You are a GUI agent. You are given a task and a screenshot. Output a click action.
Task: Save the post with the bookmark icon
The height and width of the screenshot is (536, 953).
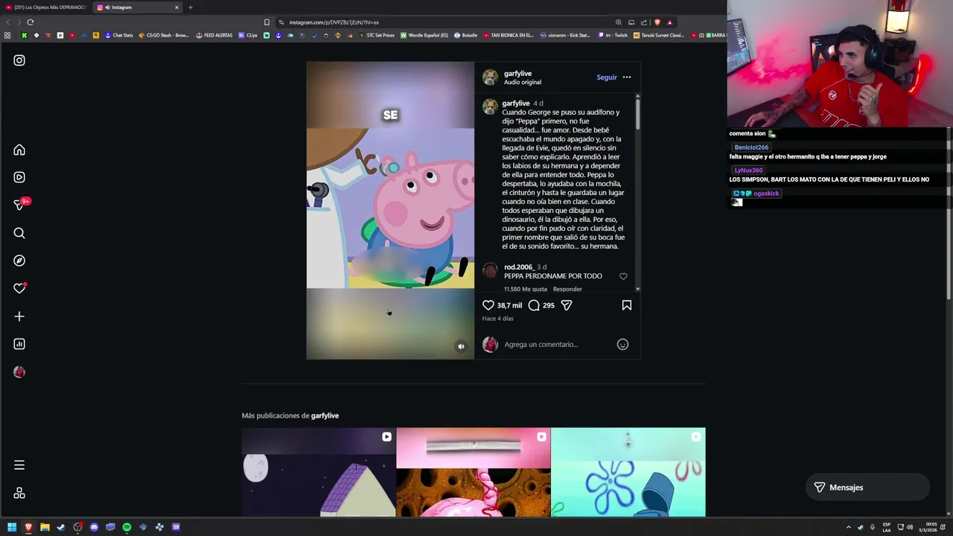click(627, 305)
